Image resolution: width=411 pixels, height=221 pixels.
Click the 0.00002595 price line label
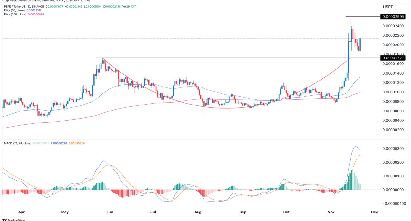pos(392,16)
